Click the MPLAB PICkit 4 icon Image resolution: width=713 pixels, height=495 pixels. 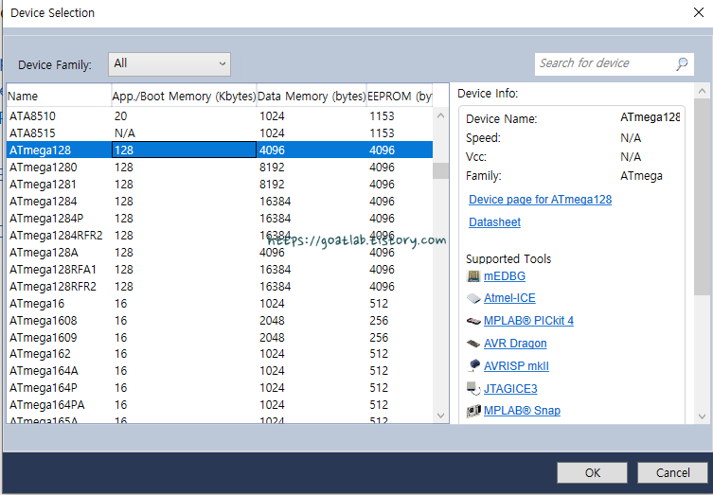[473, 321]
